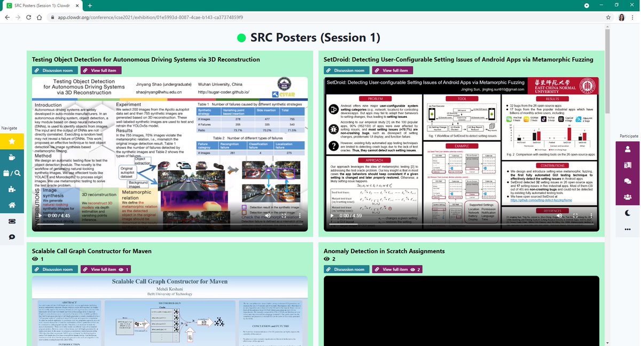Enter fullscreen on 3D Reconstruction video
The image size is (641, 346).
(x=283, y=215)
